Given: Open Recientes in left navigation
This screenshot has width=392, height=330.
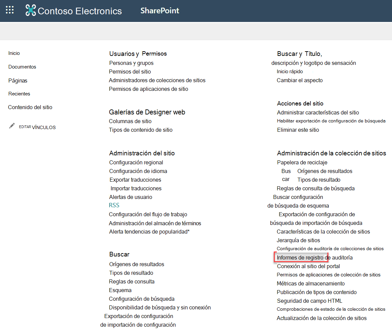Looking at the screenshot, I should tap(19, 94).
